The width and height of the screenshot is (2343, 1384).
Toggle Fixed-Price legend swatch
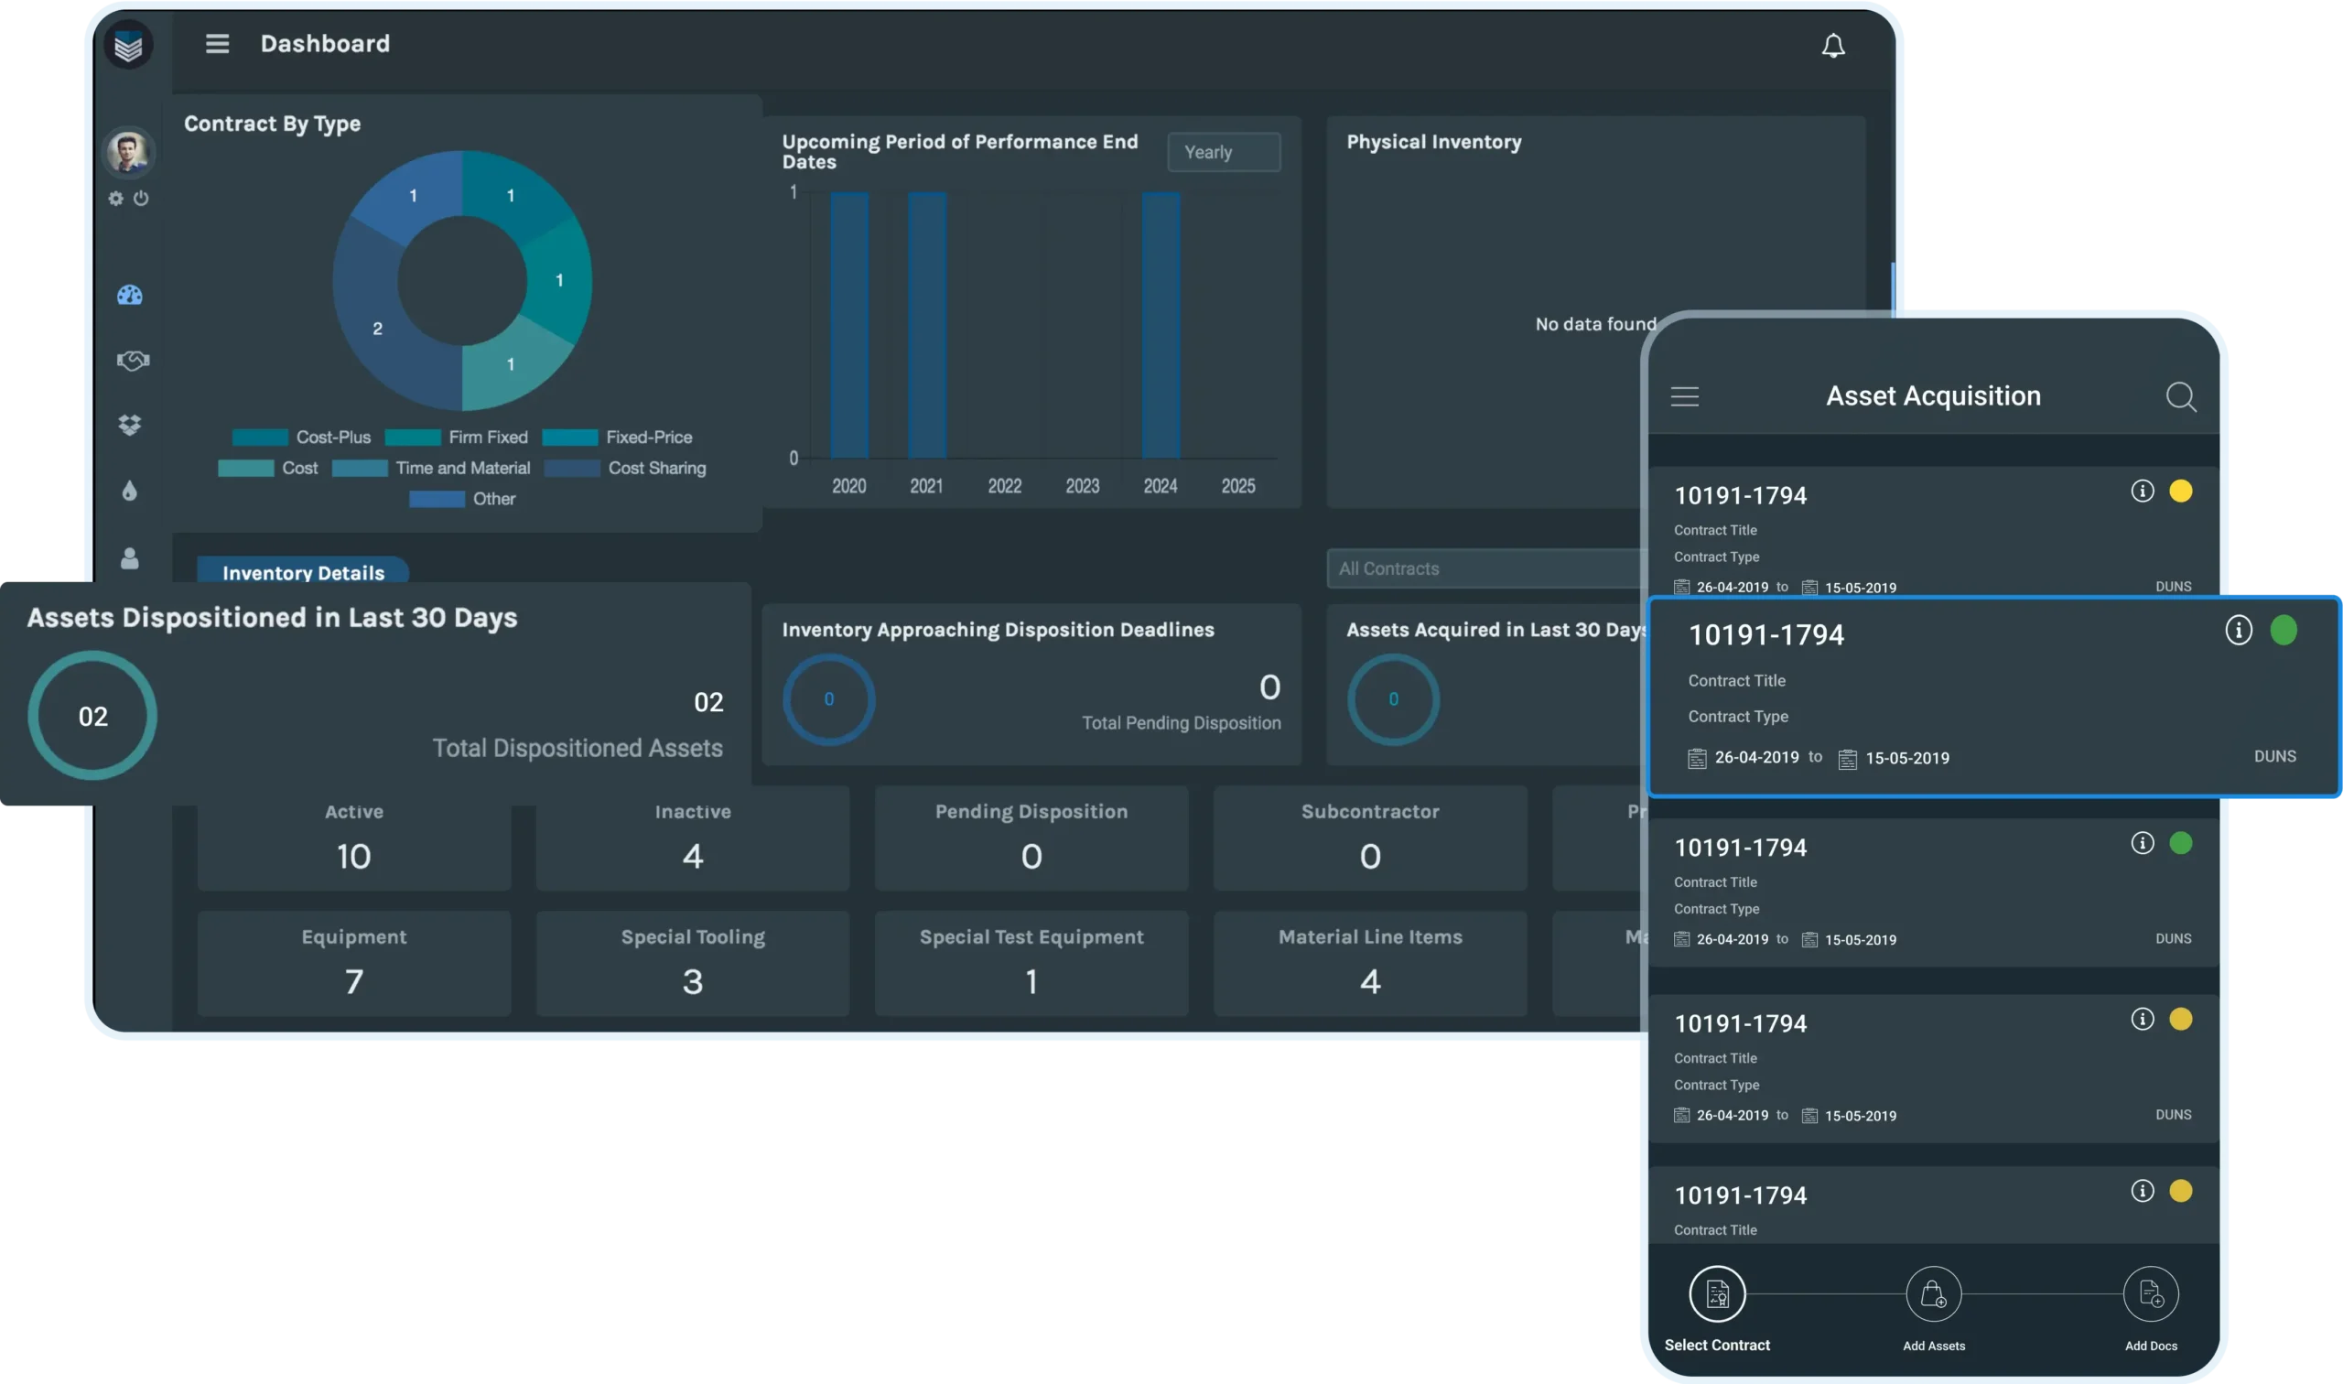(x=569, y=438)
